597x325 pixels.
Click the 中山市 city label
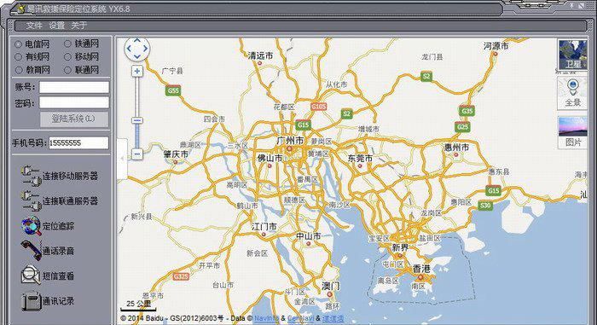(x=309, y=236)
